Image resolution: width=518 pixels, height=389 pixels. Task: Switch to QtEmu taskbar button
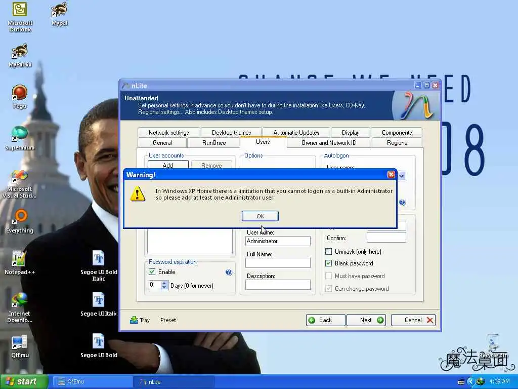coord(93,382)
